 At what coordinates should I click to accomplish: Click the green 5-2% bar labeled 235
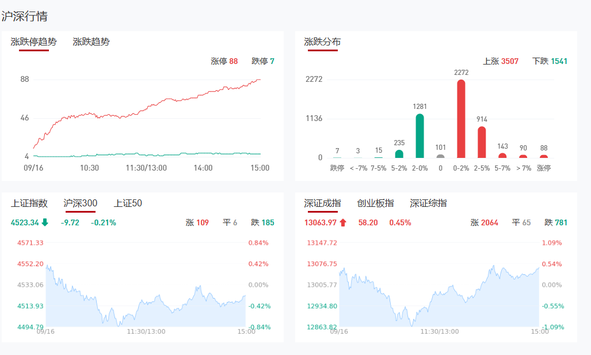[x=399, y=154]
